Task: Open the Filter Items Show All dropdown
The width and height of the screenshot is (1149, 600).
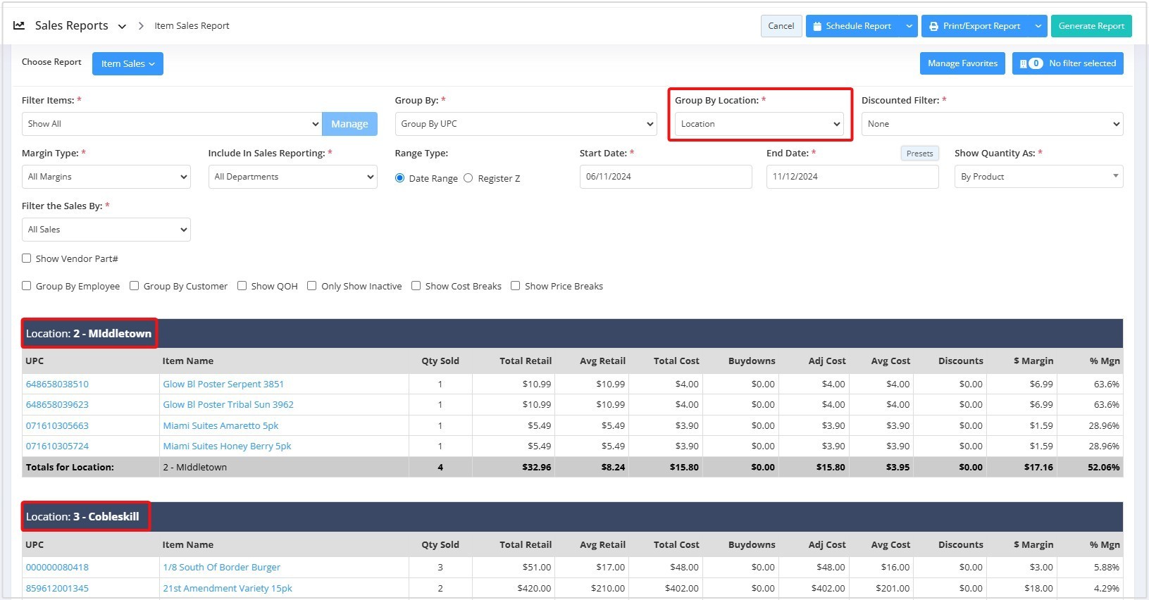Action: pyautogui.click(x=172, y=124)
